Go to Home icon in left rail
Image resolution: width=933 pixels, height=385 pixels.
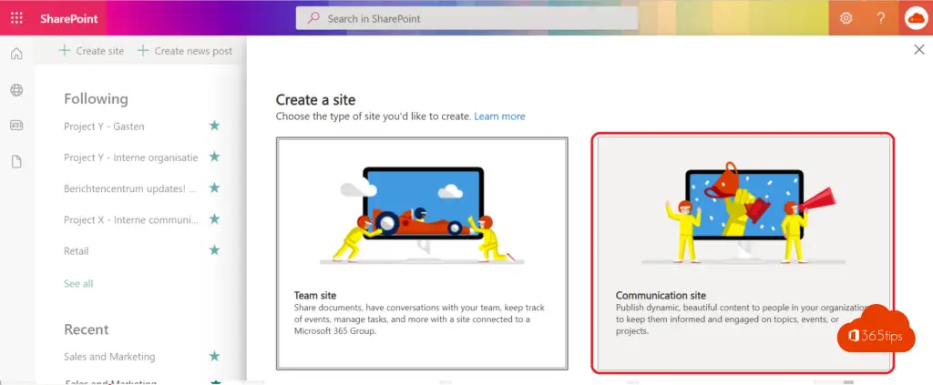tap(16, 54)
